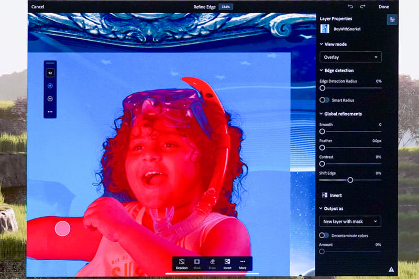Confirm edits with Done button
The image size is (419, 279).
pyautogui.click(x=383, y=7)
